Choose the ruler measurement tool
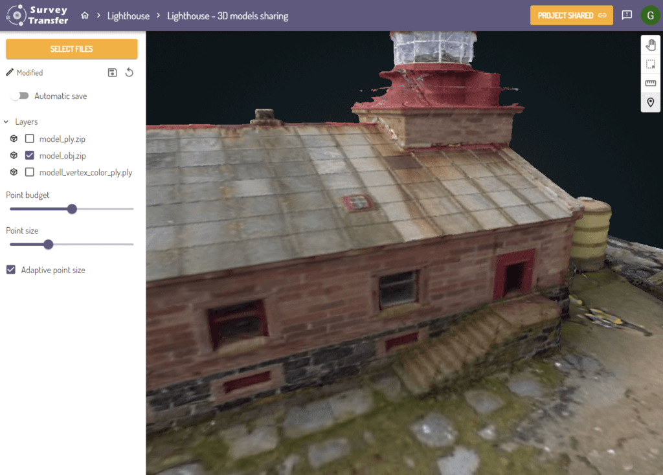The width and height of the screenshot is (663, 475). point(651,83)
